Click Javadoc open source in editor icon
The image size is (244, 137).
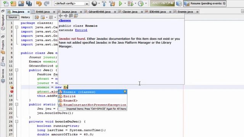click(x=76, y=16)
